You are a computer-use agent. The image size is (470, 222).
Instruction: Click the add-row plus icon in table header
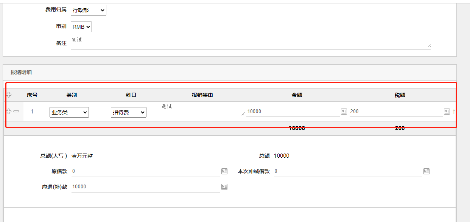click(x=9, y=95)
